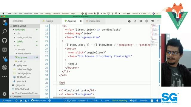
Task: Open the Source Control view in activity bar
Action: click(x=5, y=59)
